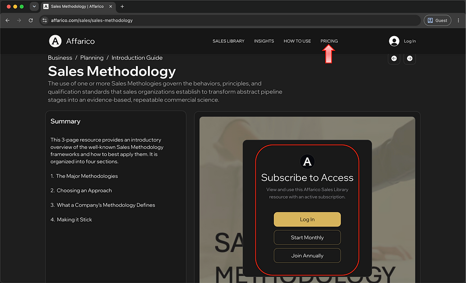Click the Affarico A logo in subscribe modal

[x=307, y=161]
